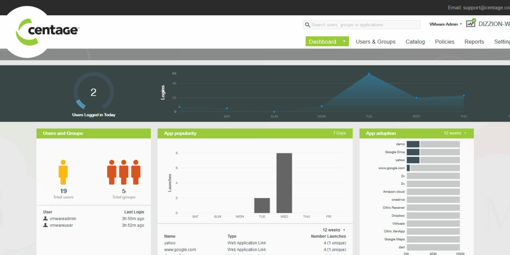
Task: Open the Policies menu item
Action: 445,42
